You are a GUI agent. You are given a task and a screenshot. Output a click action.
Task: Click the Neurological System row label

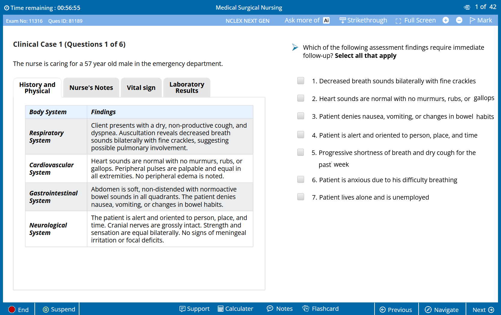48,229
